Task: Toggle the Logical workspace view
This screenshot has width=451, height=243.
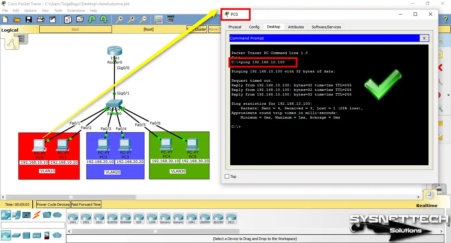Action: pos(10,29)
